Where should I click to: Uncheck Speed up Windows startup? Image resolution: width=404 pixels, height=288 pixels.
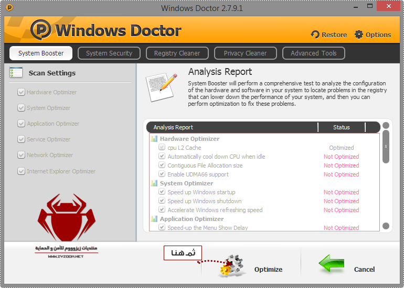162,192
